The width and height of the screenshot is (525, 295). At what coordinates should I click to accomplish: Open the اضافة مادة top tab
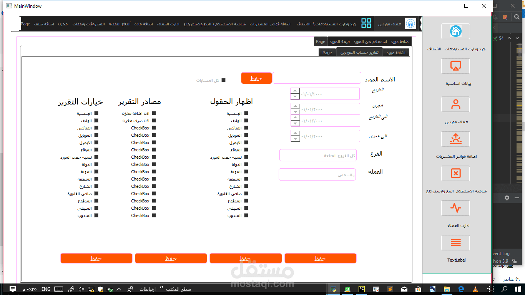tap(144, 24)
